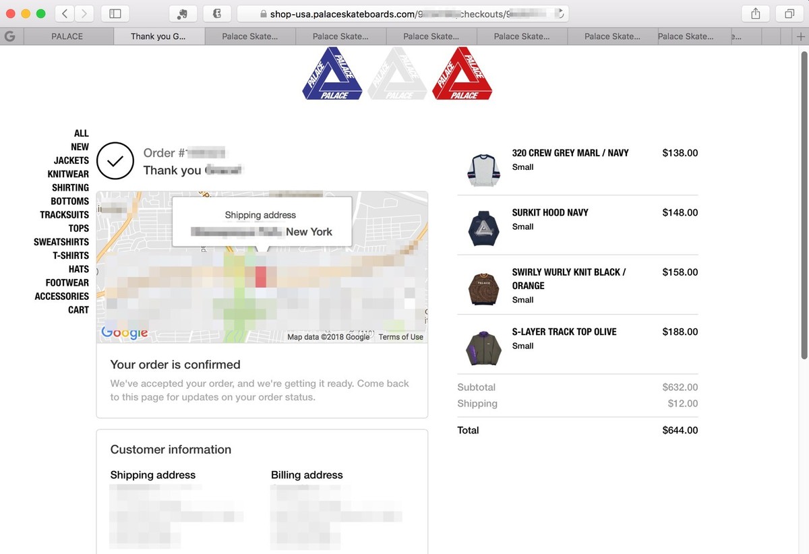Click 320 Crew Grey Marl product thumbnail

click(483, 170)
